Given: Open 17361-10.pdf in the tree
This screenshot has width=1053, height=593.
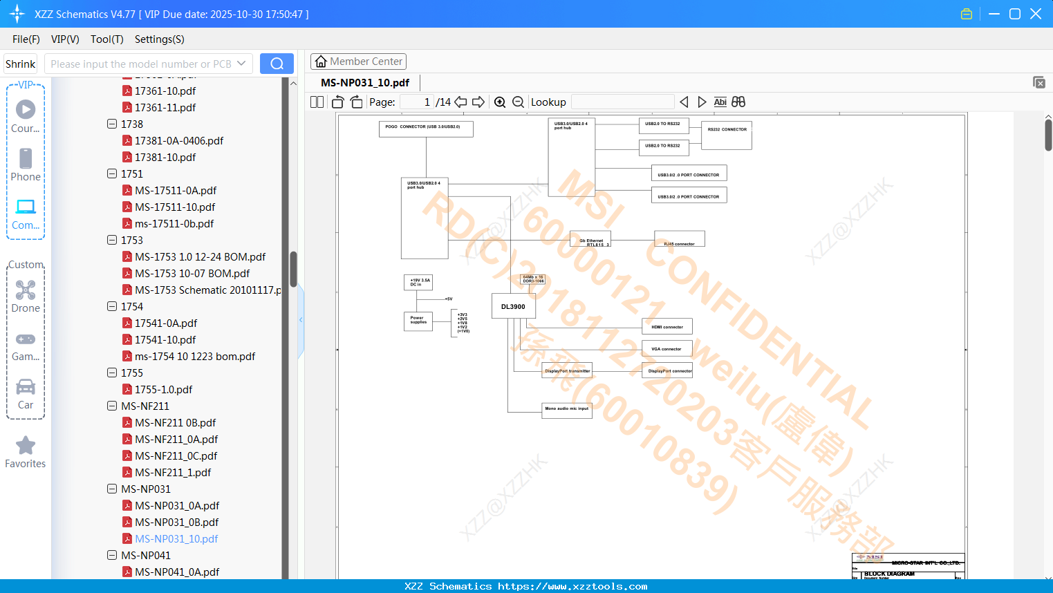Looking at the screenshot, I should coord(165,91).
